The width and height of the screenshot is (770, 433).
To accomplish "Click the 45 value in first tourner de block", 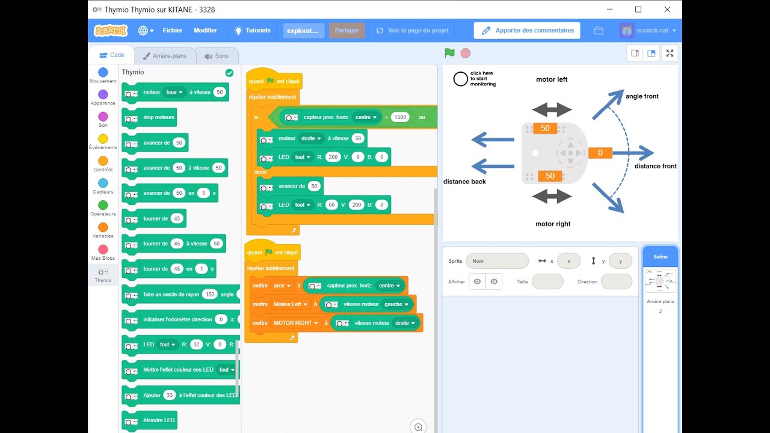I will tap(177, 218).
